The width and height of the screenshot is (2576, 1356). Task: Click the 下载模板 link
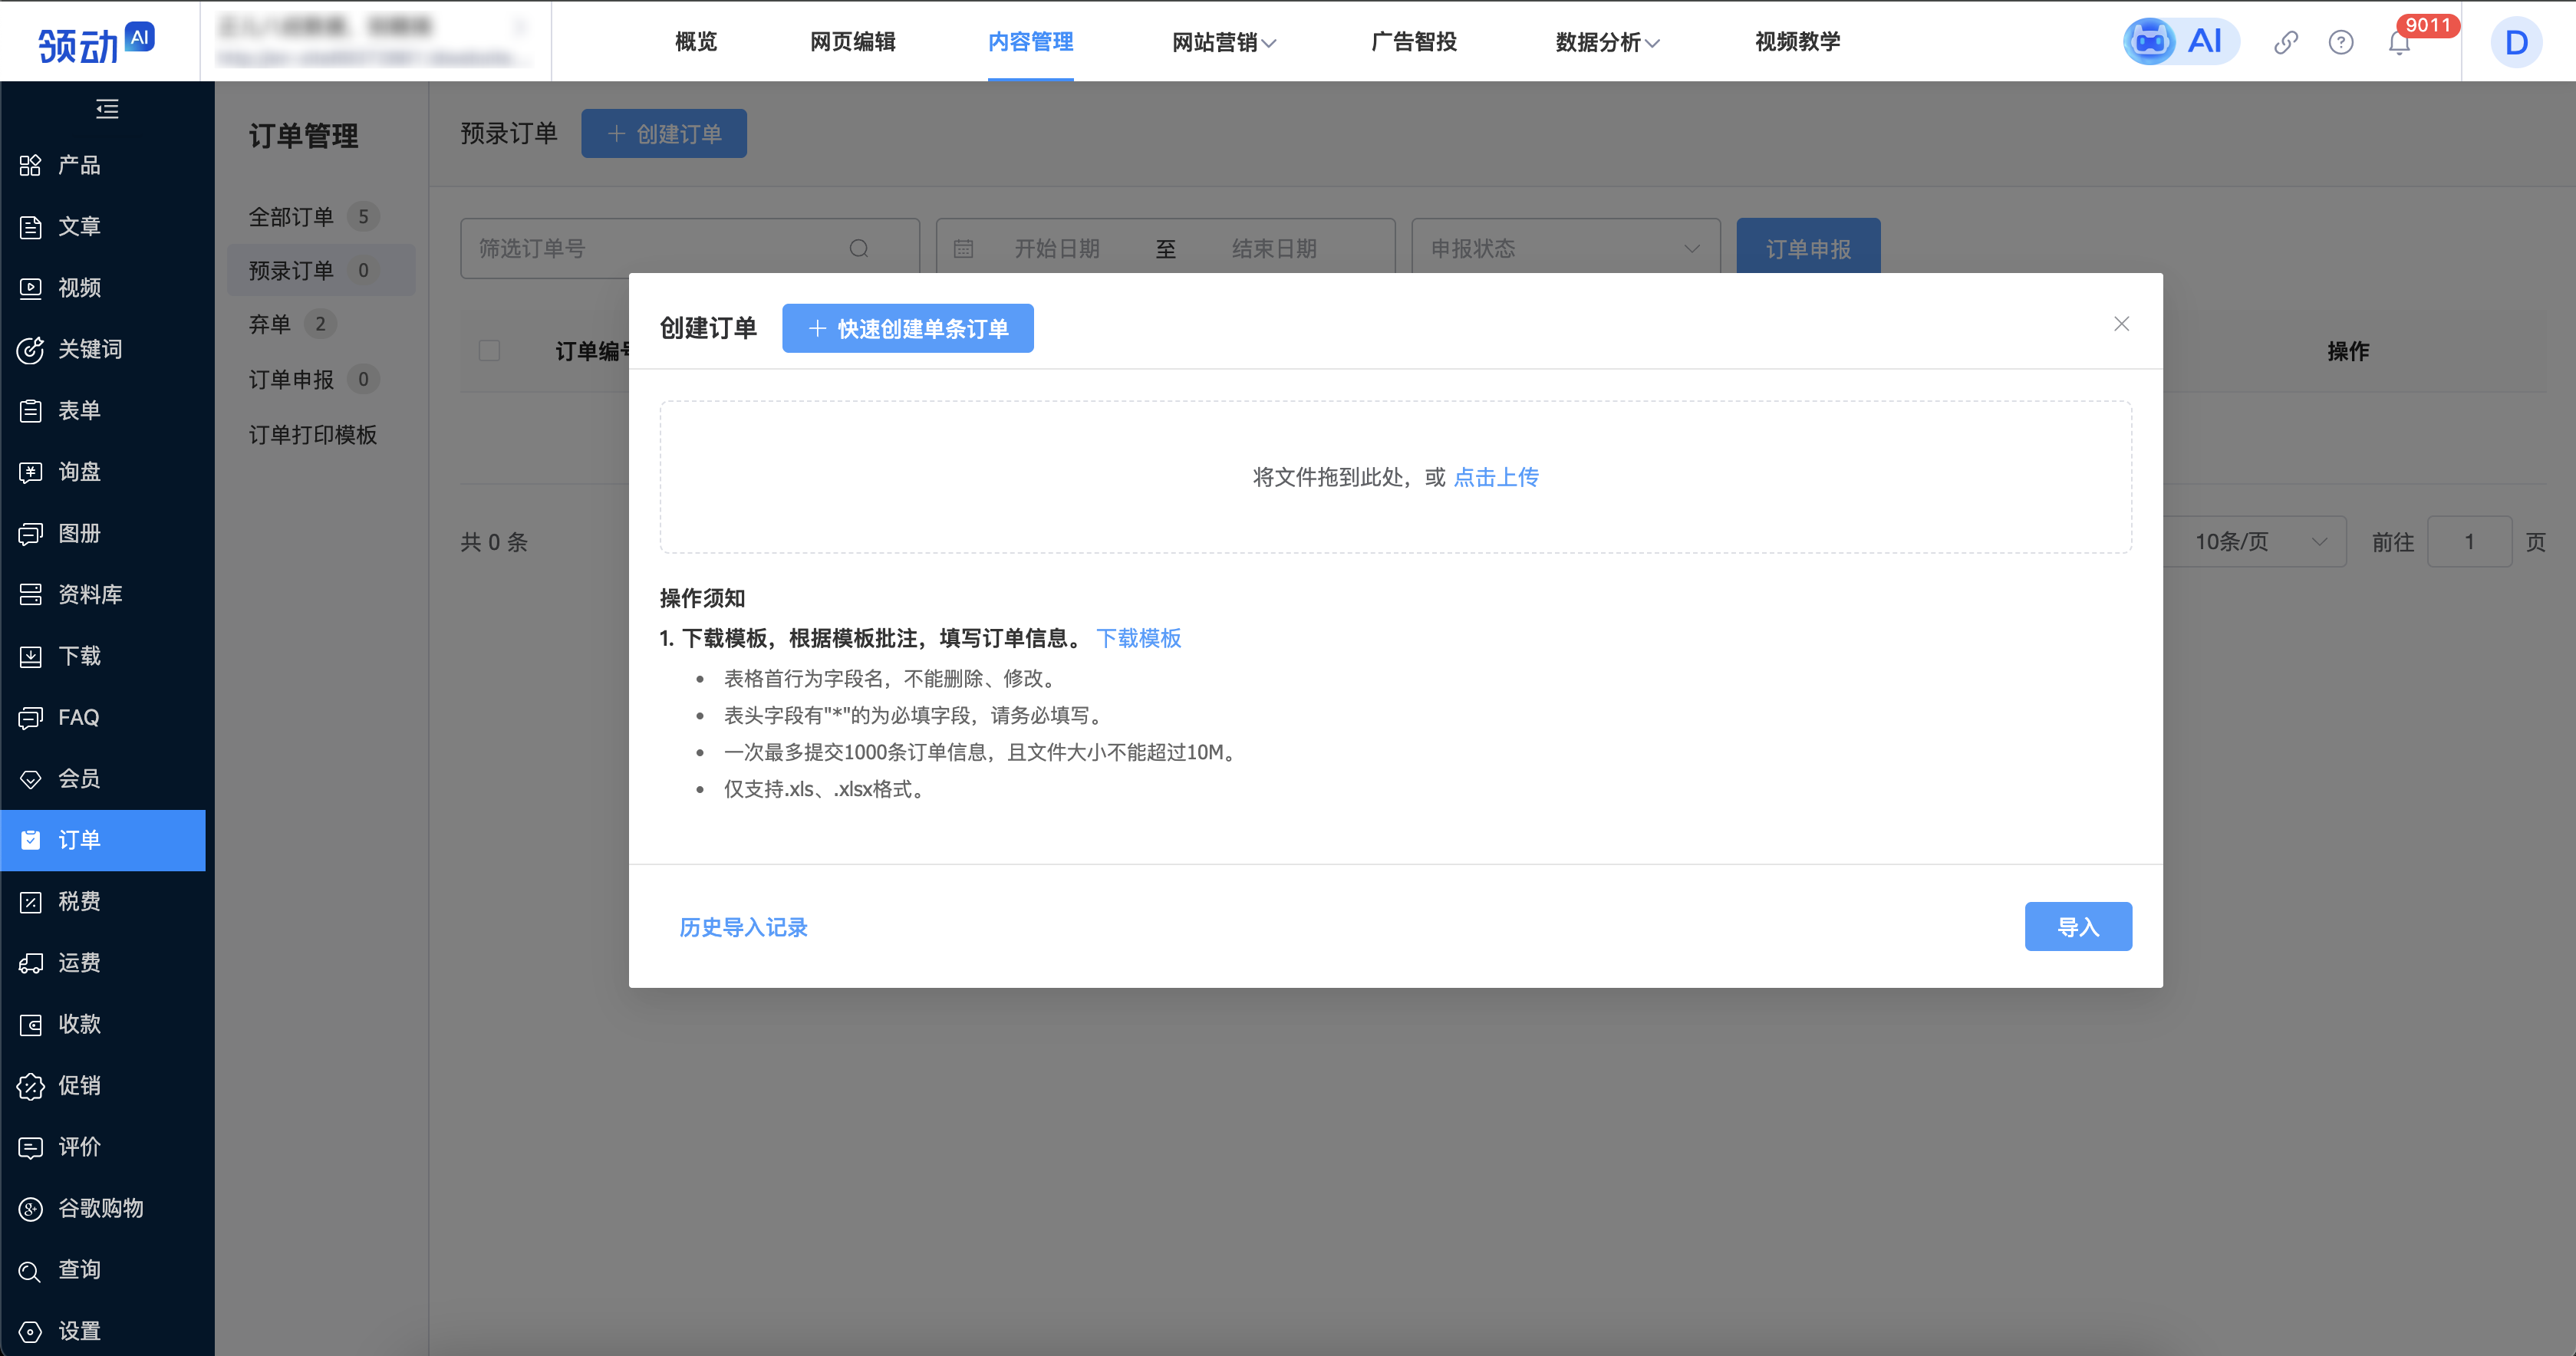tap(1139, 638)
